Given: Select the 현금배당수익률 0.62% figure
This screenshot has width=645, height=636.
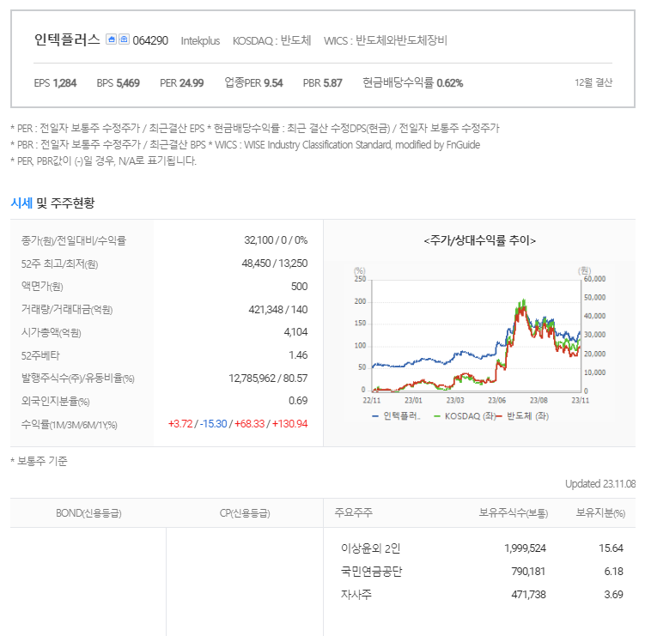Looking at the screenshot, I should (x=412, y=83).
